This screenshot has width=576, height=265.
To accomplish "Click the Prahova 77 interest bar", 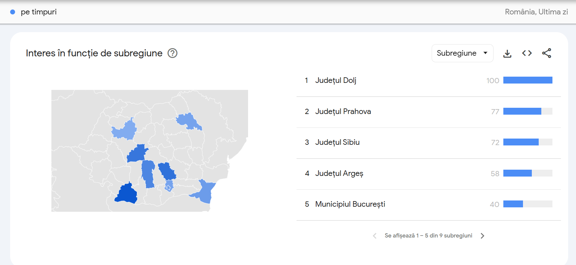I will click(x=522, y=111).
